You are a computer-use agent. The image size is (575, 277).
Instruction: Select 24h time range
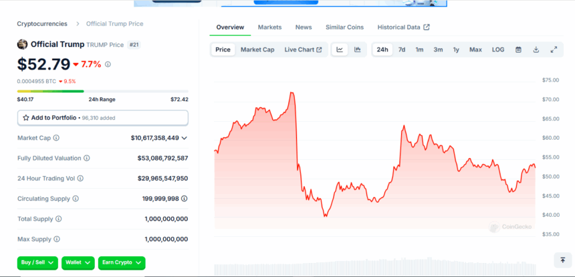pos(382,50)
